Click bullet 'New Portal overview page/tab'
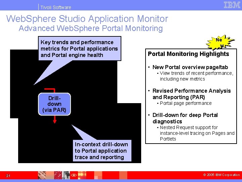Viewport: 242px width, 182px height. click(190, 67)
